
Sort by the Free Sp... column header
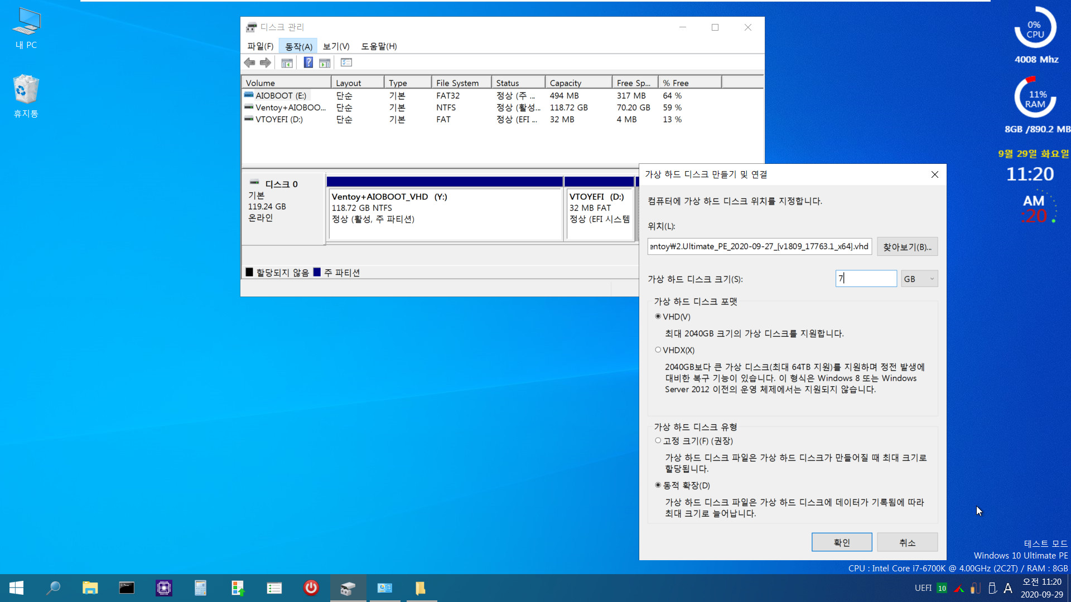[635, 82]
